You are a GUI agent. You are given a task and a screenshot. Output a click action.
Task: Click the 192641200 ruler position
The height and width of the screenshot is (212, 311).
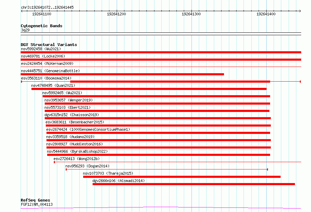click(x=116, y=14)
